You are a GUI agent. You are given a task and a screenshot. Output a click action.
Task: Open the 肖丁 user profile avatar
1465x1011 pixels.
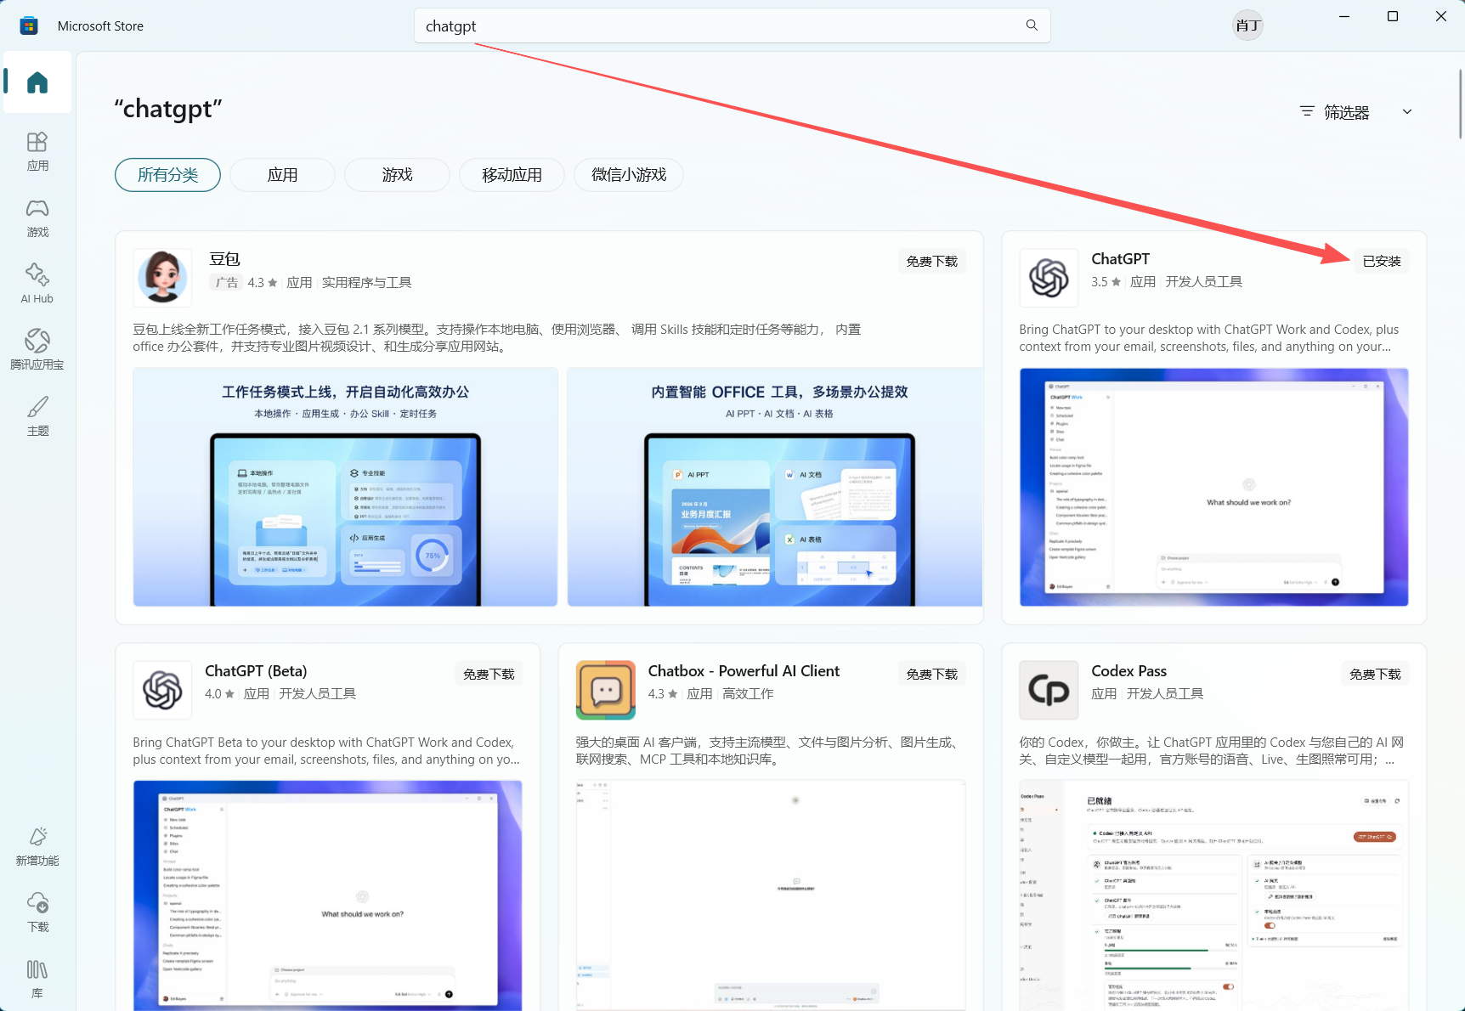[x=1247, y=25]
